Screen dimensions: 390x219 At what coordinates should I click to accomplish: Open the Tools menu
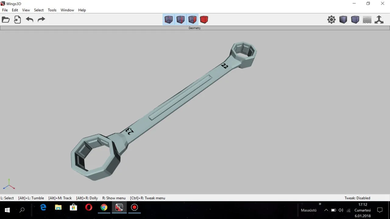(52, 10)
